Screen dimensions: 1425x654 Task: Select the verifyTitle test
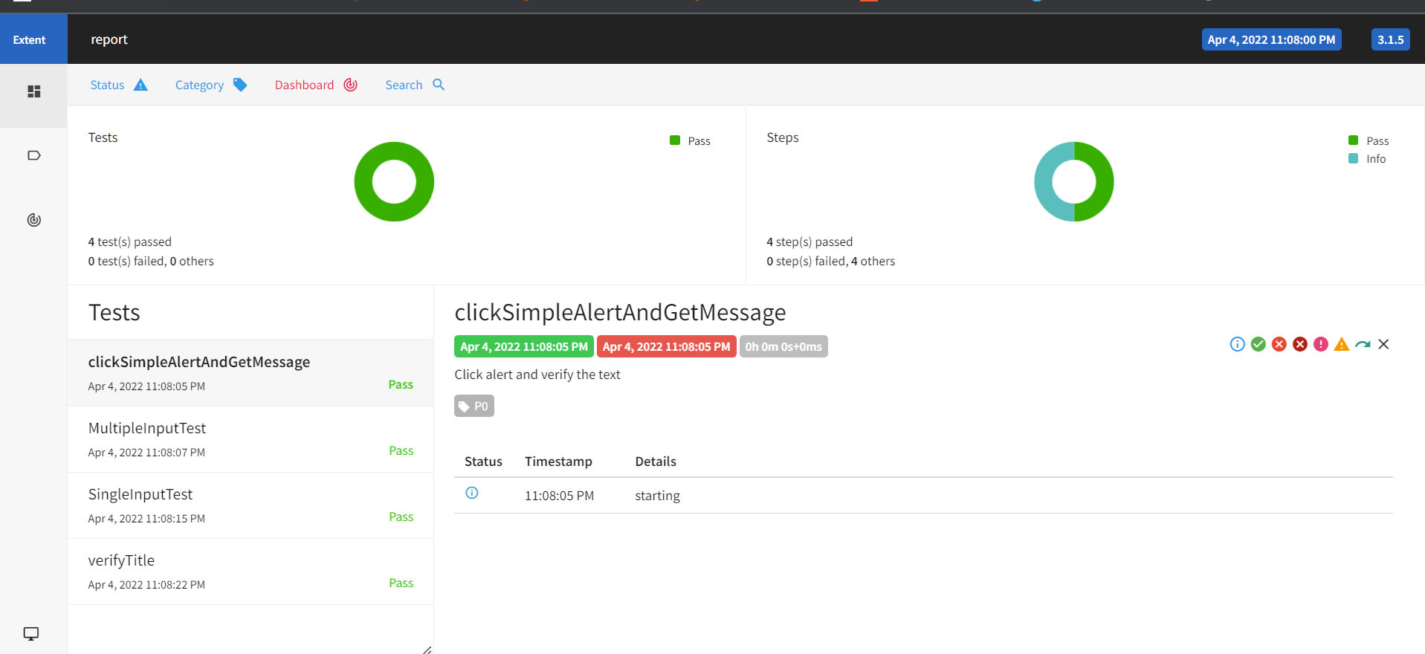[251, 572]
